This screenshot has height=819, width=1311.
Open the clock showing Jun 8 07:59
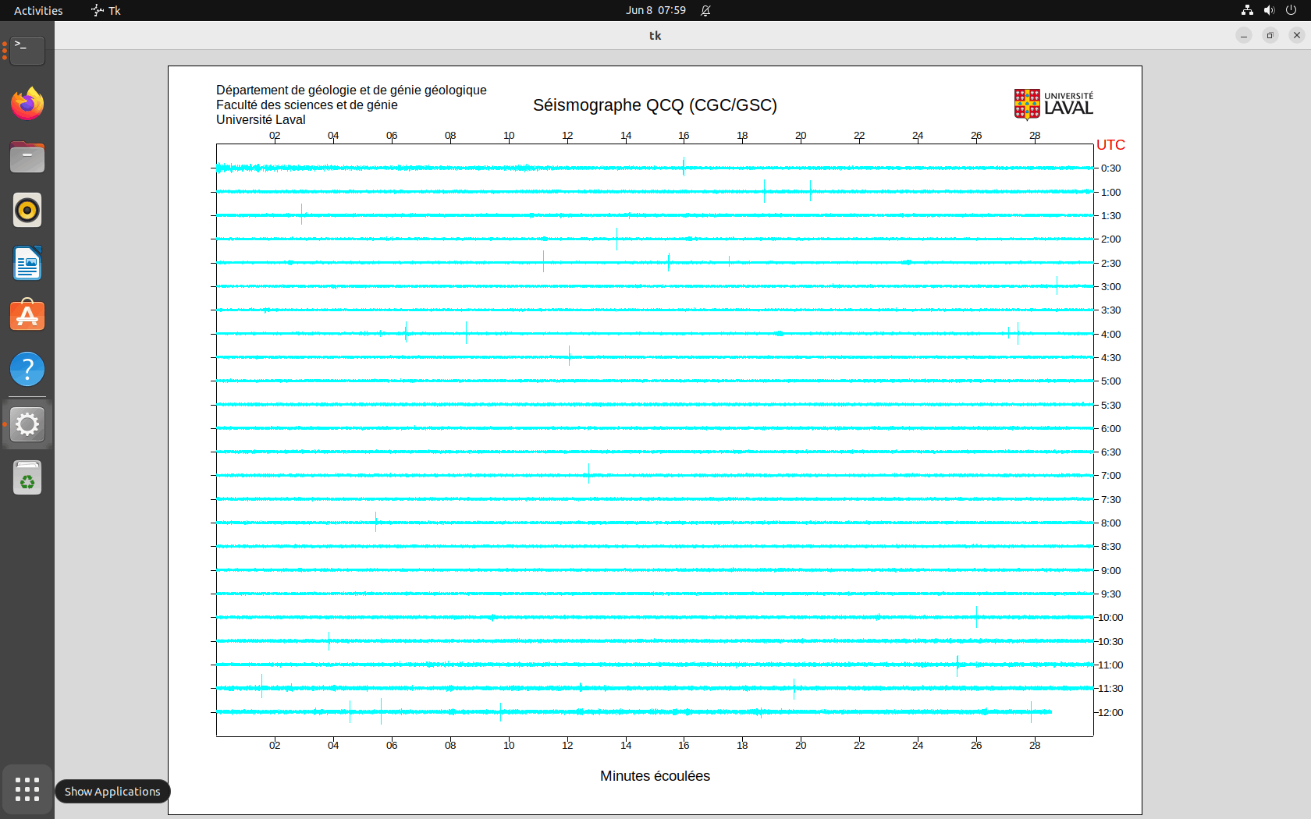655,10
